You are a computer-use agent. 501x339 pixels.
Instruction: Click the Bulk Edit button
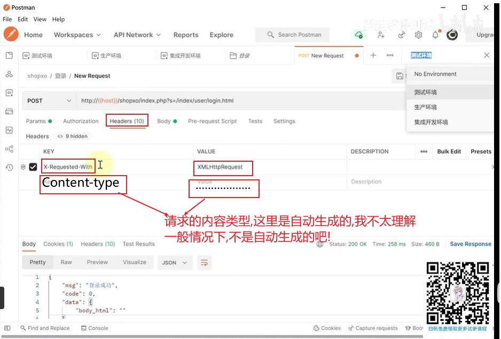click(449, 152)
